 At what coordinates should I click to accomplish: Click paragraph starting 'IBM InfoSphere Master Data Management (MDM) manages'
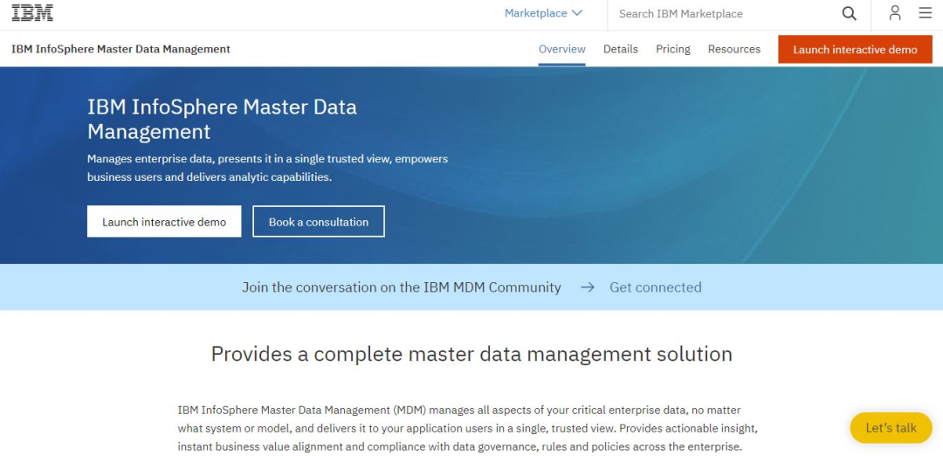click(x=468, y=428)
